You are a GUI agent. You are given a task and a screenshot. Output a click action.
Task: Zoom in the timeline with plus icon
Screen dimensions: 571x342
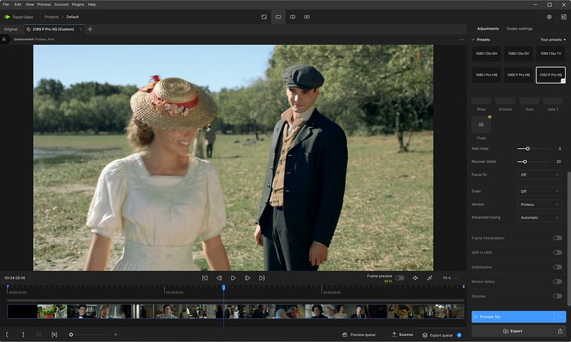tap(116, 335)
